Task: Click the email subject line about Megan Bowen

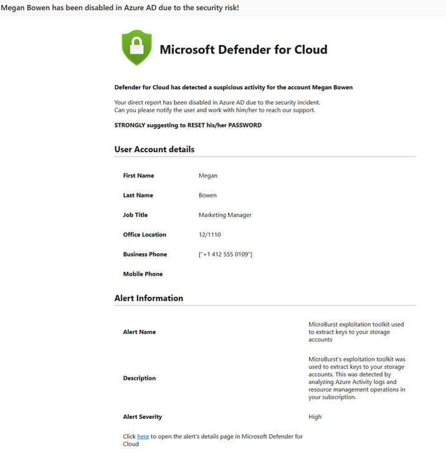Action: (120, 7)
